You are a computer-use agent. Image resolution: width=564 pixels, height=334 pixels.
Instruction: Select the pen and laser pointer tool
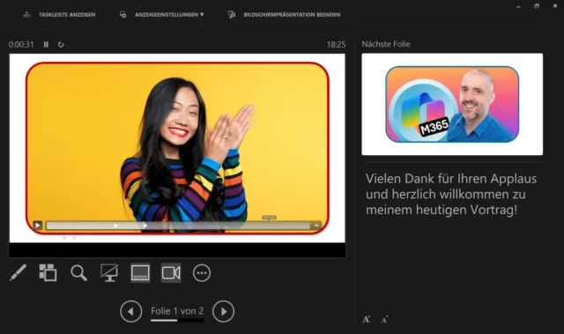(18, 273)
